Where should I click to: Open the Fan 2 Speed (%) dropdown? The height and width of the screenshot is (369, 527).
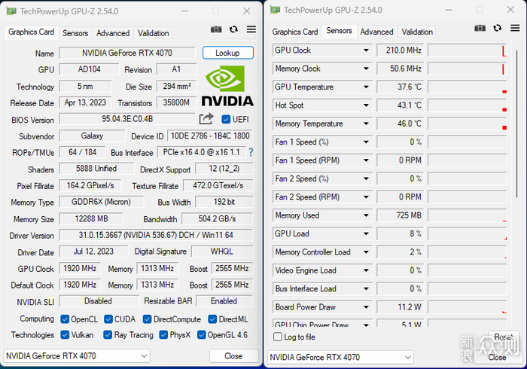tap(366, 178)
